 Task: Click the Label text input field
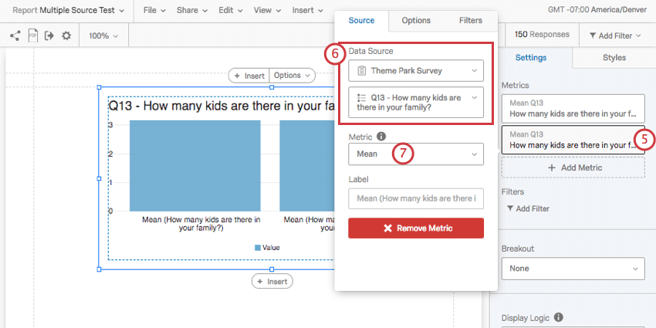(x=416, y=199)
